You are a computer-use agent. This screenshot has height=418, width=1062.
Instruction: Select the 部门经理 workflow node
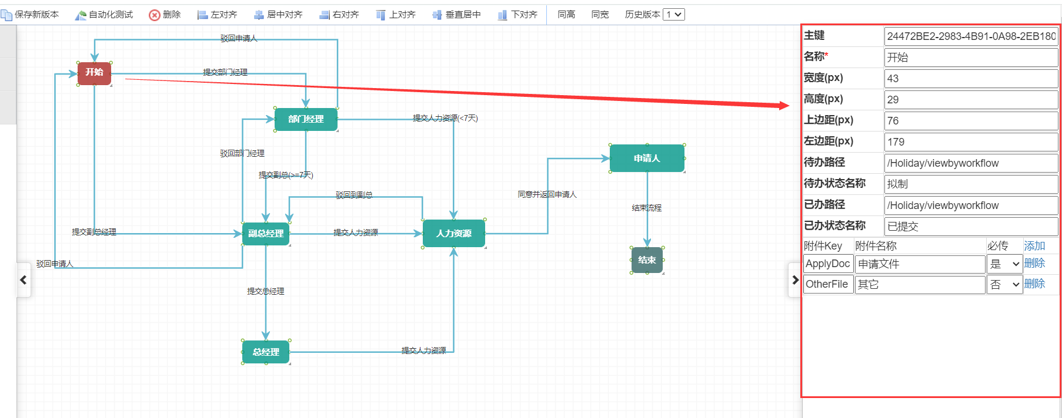click(x=306, y=119)
